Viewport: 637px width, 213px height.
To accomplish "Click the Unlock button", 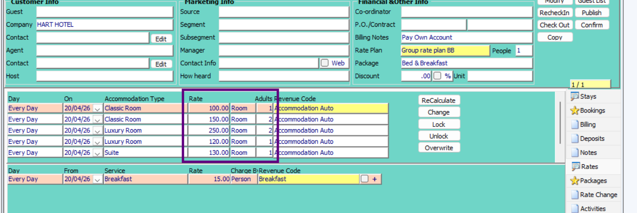I will click(439, 136).
